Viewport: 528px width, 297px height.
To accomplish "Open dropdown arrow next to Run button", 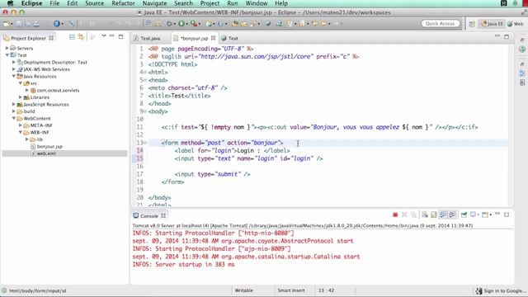I will 187,24.
